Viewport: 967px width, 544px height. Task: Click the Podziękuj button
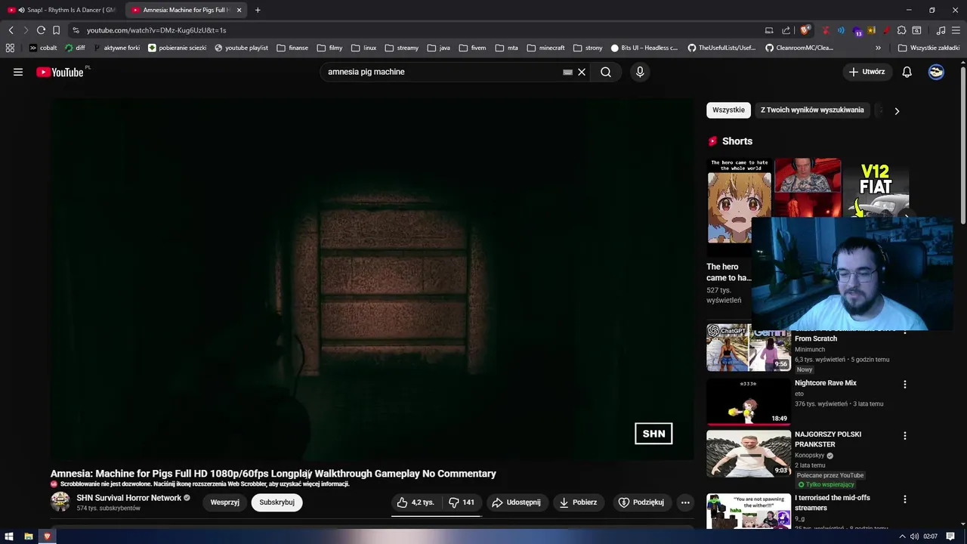(641, 502)
